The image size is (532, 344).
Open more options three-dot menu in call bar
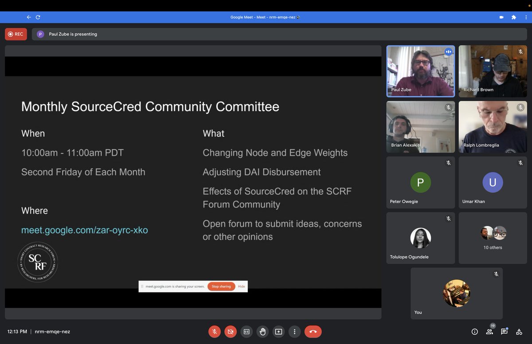coord(294,331)
